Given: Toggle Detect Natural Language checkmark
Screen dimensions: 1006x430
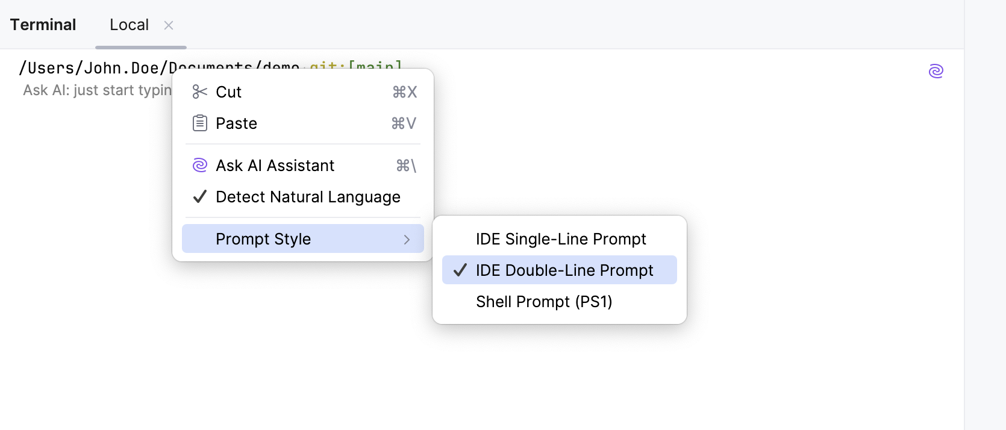Looking at the screenshot, I should tap(200, 197).
